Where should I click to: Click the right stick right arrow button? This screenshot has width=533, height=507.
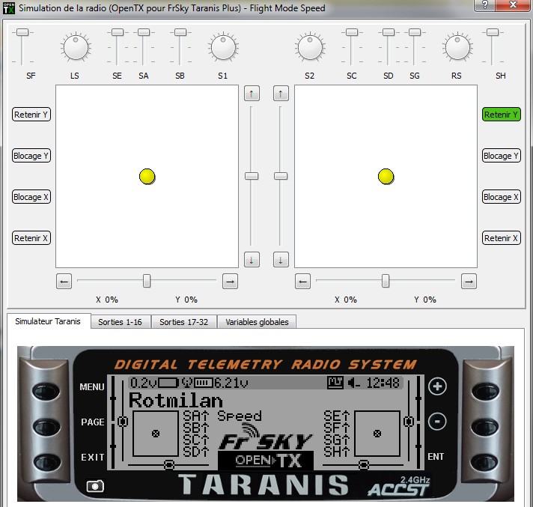tap(469, 282)
